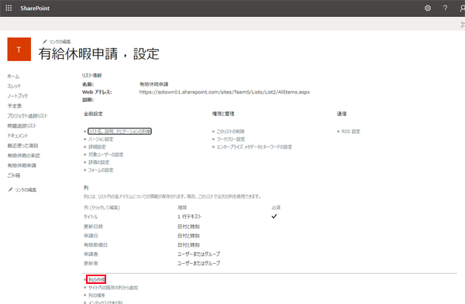Open サイト内の既存の列から追加
The height and width of the screenshot is (304, 465).
click(113, 288)
